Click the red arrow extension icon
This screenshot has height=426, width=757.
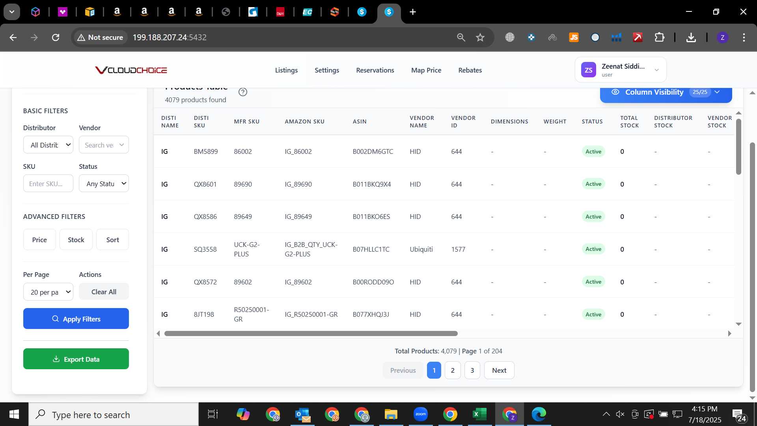[638, 37]
